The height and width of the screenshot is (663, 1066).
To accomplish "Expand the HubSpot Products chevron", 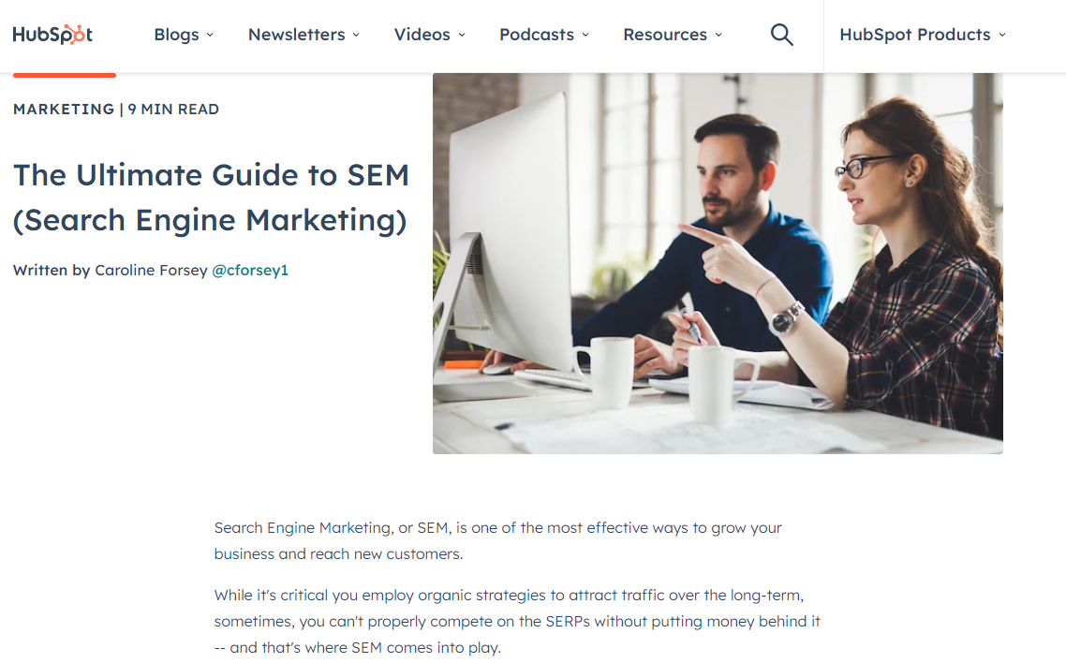I will pos(1002,35).
